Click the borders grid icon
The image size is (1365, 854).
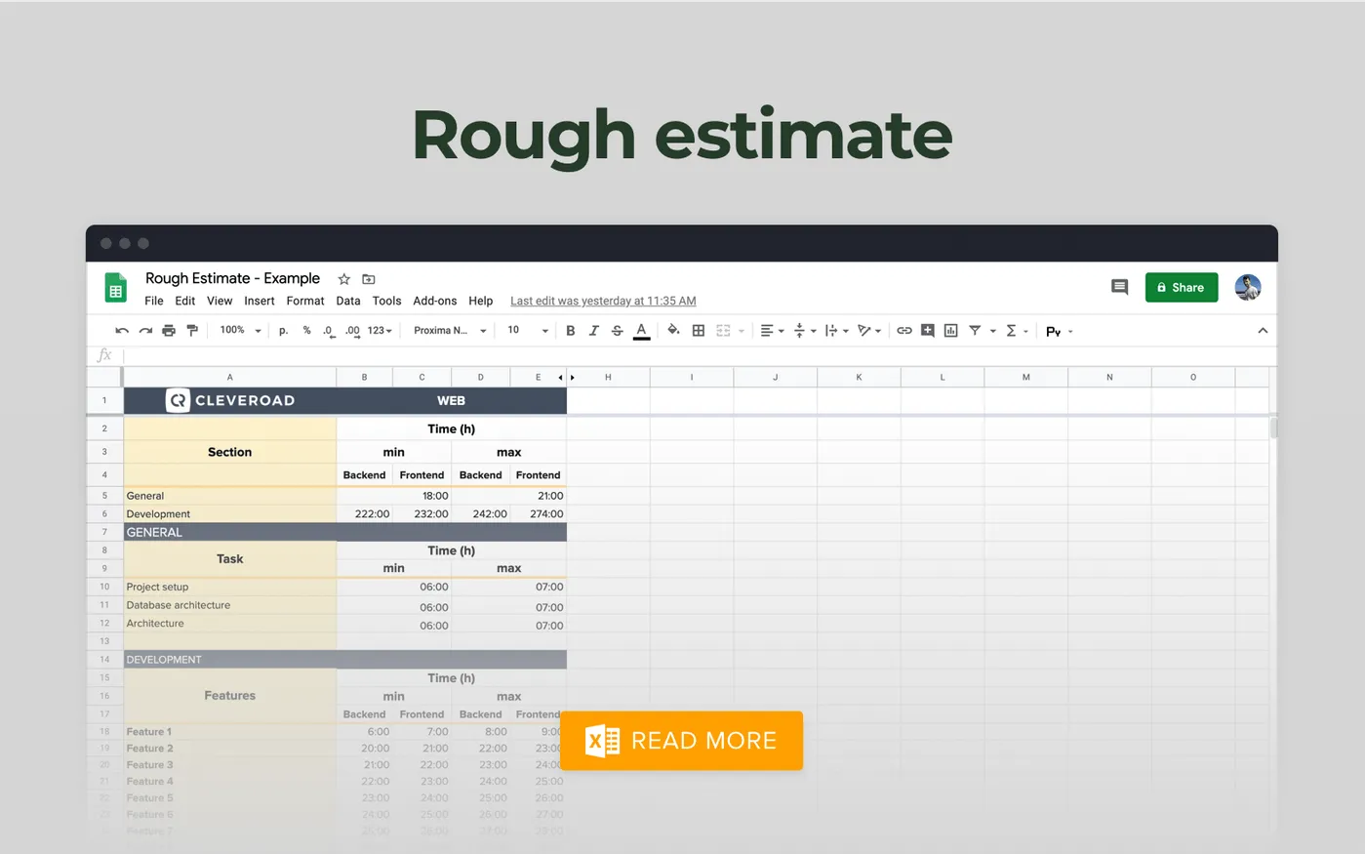click(x=699, y=331)
